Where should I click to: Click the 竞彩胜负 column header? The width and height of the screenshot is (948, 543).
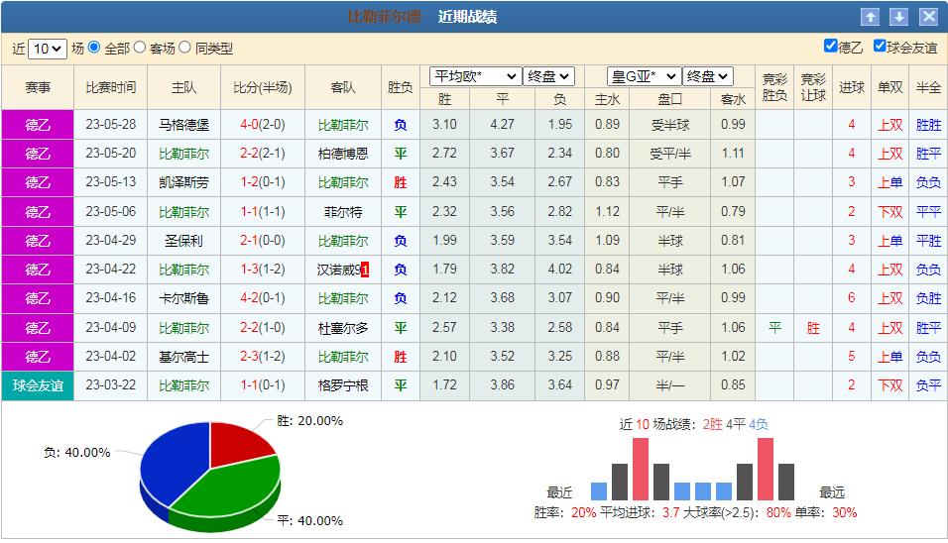(x=774, y=87)
